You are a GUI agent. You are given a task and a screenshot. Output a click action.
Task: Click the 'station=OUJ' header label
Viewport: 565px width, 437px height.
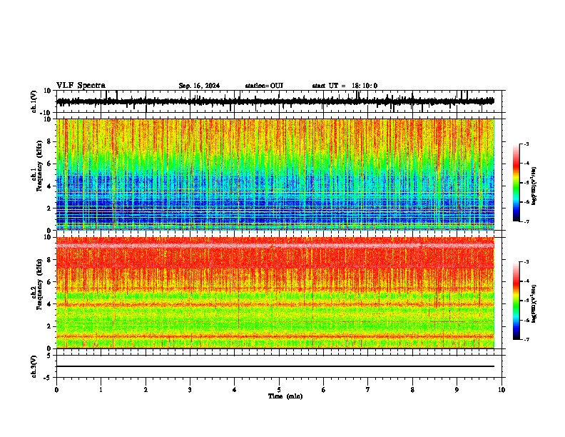(264, 86)
